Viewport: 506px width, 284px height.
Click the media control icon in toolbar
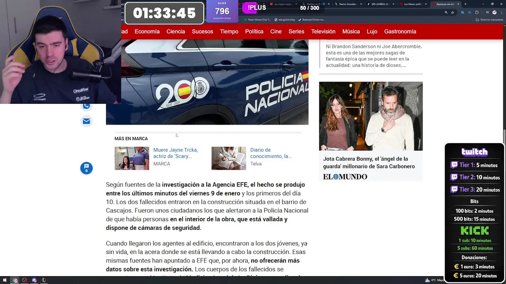point(487,12)
